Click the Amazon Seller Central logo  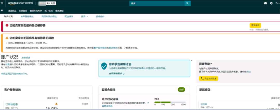pyautogui.click(x=20, y=3)
